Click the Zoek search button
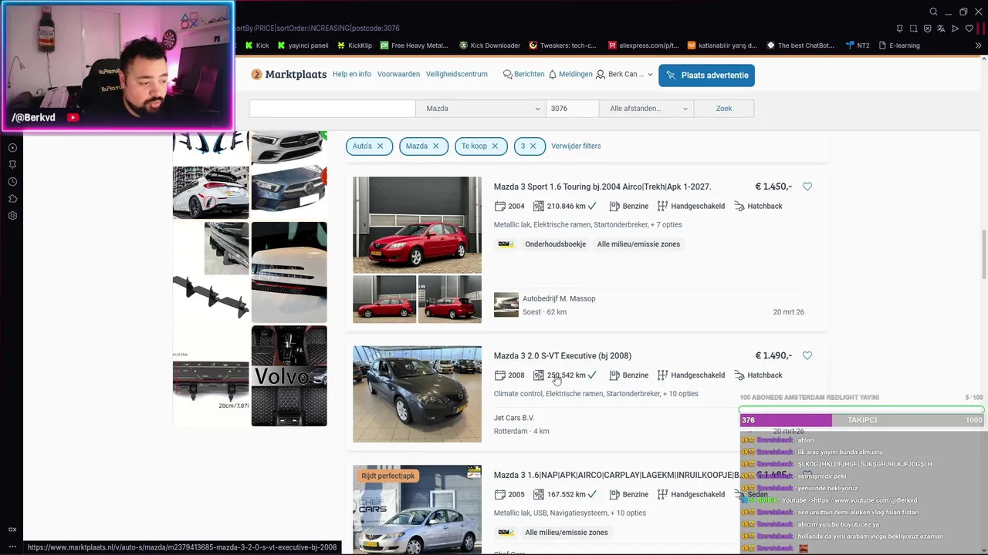 724,109
